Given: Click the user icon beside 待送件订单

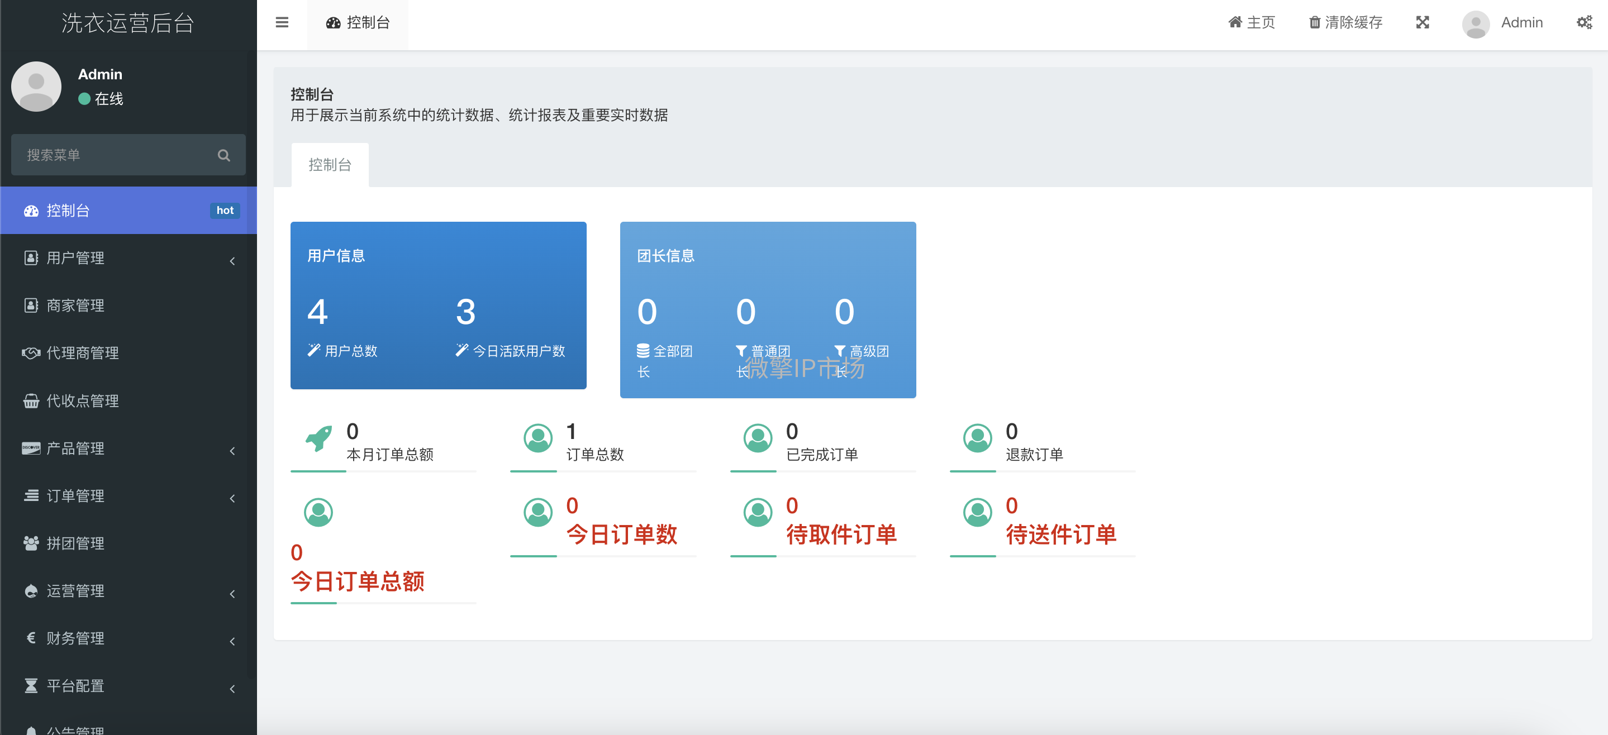Looking at the screenshot, I should [x=978, y=512].
